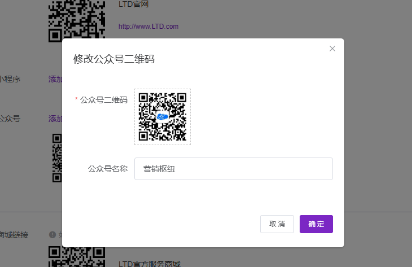
Task: Click the 商城链接 label
Action: tap(14, 235)
